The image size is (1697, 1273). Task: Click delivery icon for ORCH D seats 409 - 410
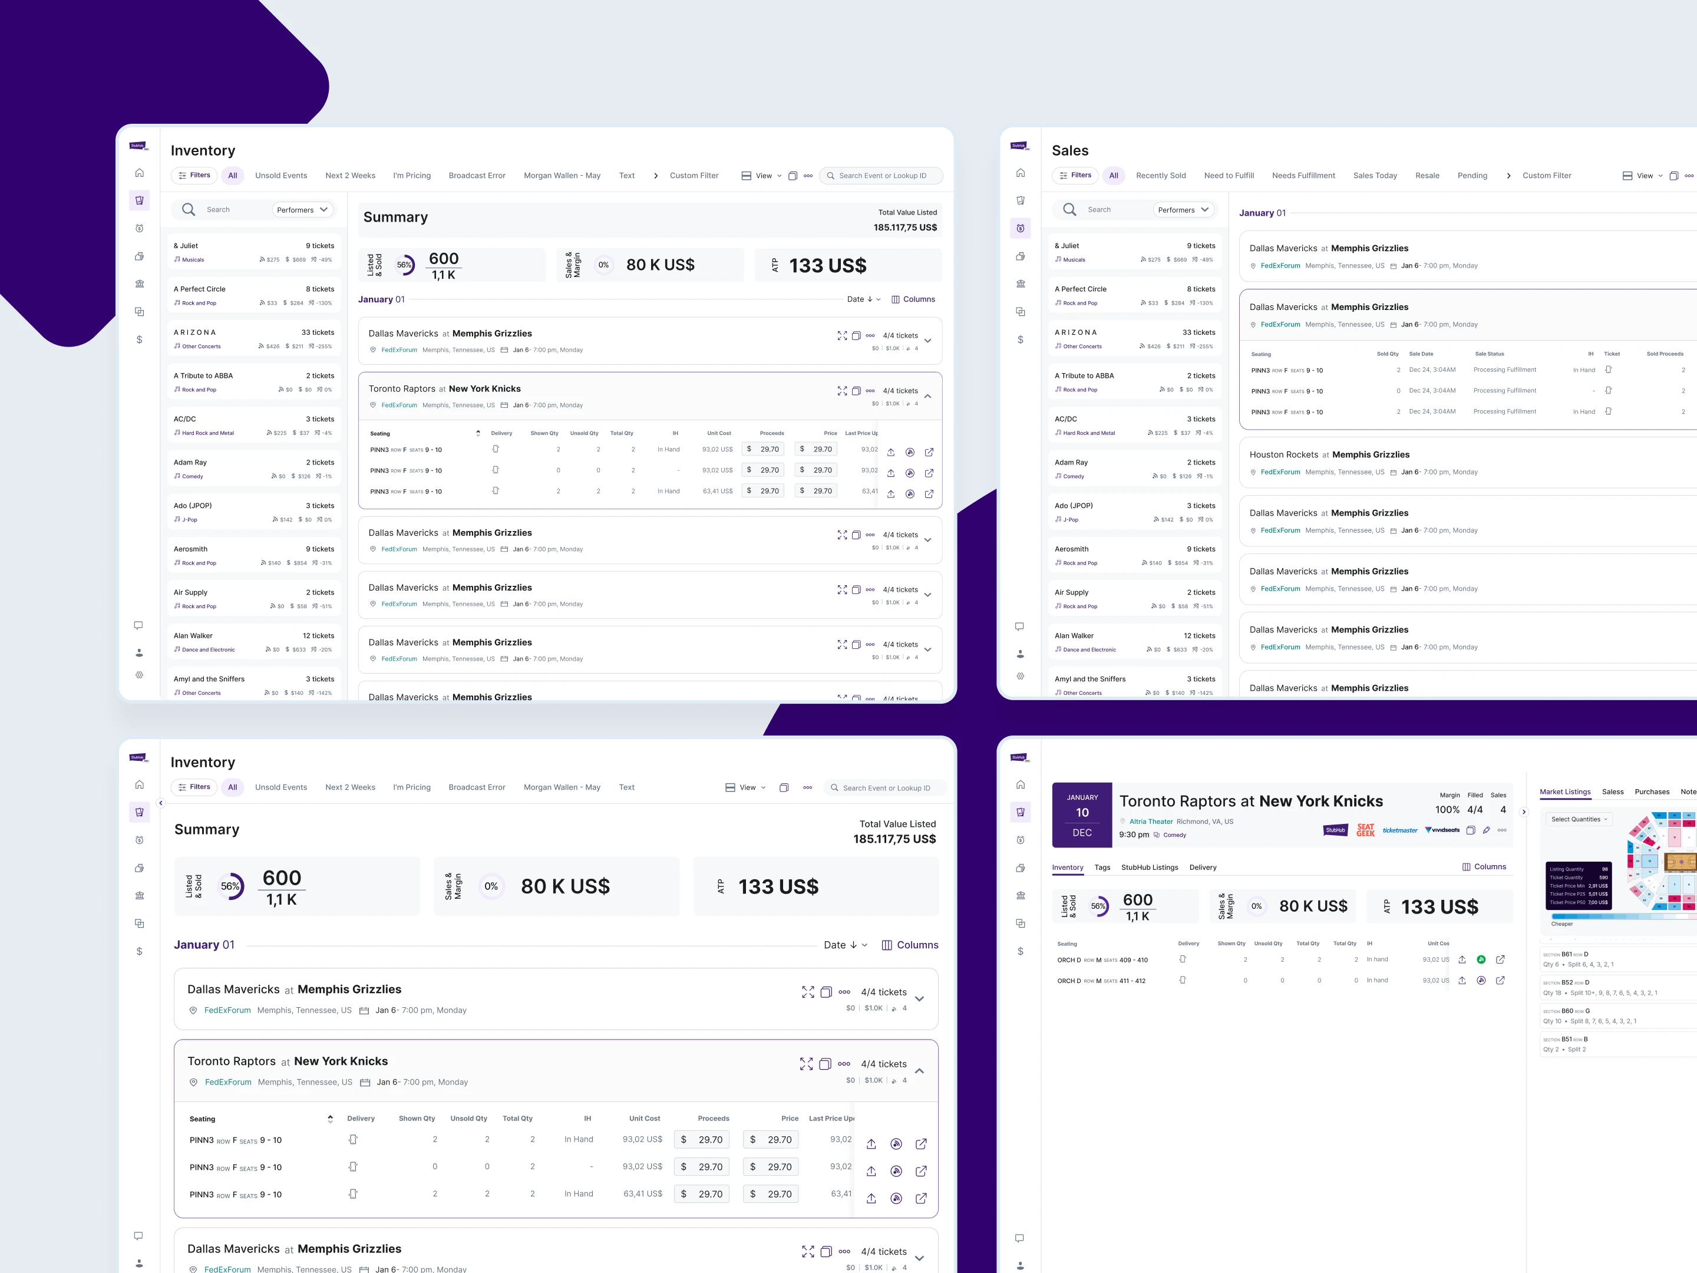[x=1182, y=960]
